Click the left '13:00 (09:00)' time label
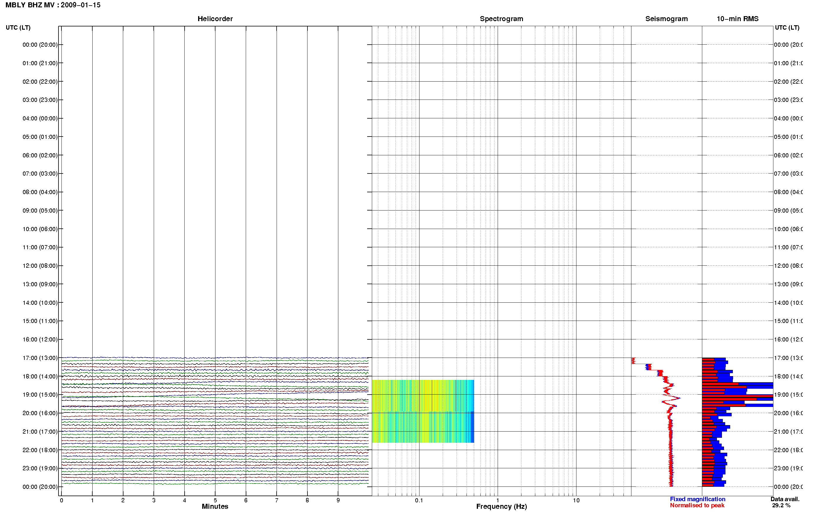Image resolution: width=836 pixels, height=522 pixels. coord(40,284)
